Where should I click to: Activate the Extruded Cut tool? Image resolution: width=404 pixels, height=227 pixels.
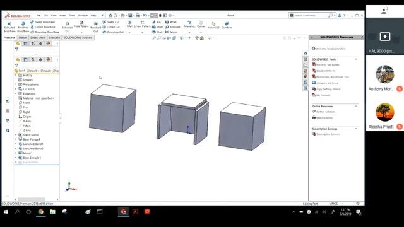point(68,27)
